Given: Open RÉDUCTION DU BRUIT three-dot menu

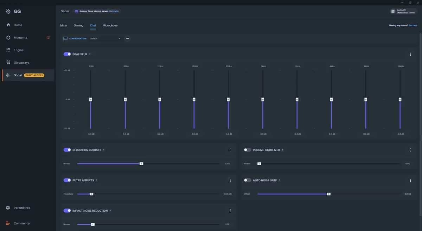Looking at the screenshot, I should (230, 150).
